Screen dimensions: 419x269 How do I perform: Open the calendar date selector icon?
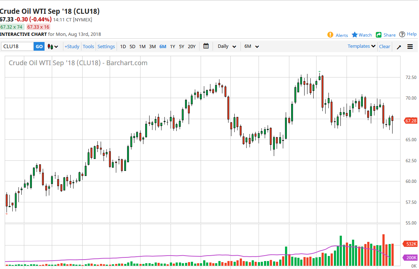[206, 46]
